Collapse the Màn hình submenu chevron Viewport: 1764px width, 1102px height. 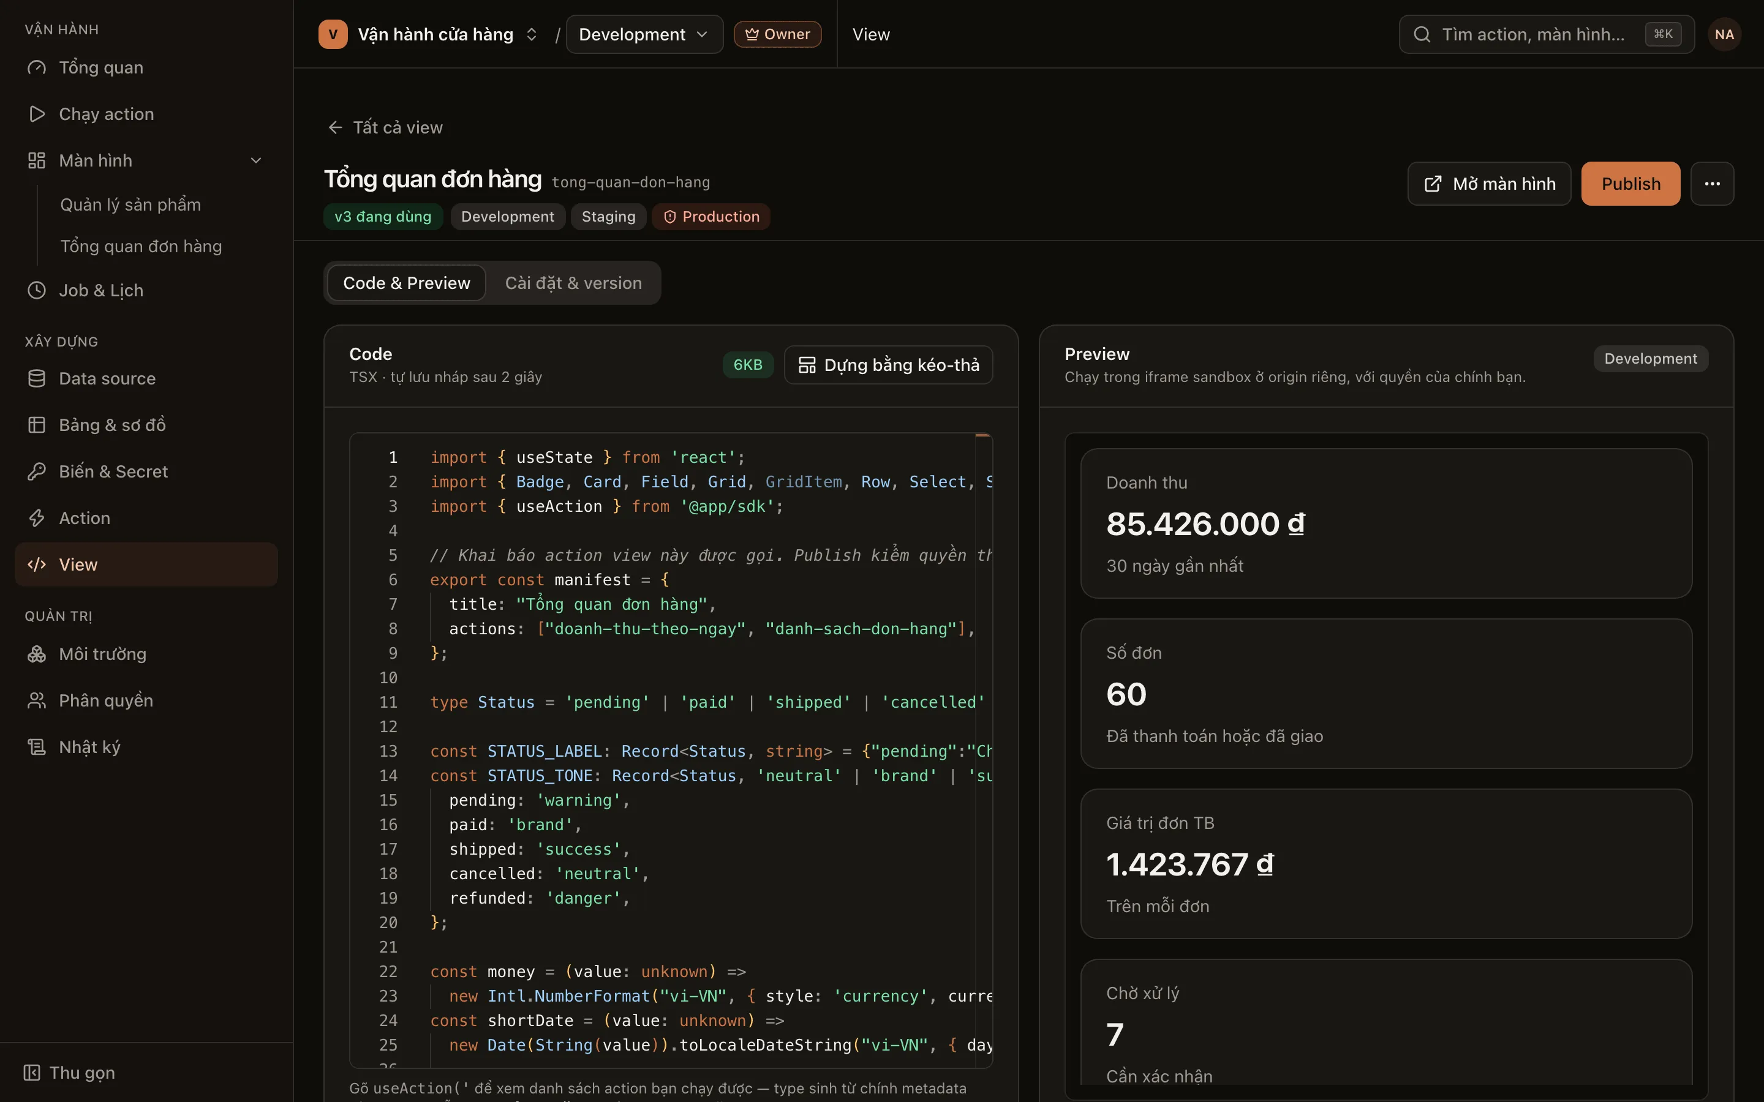point(256,160)
